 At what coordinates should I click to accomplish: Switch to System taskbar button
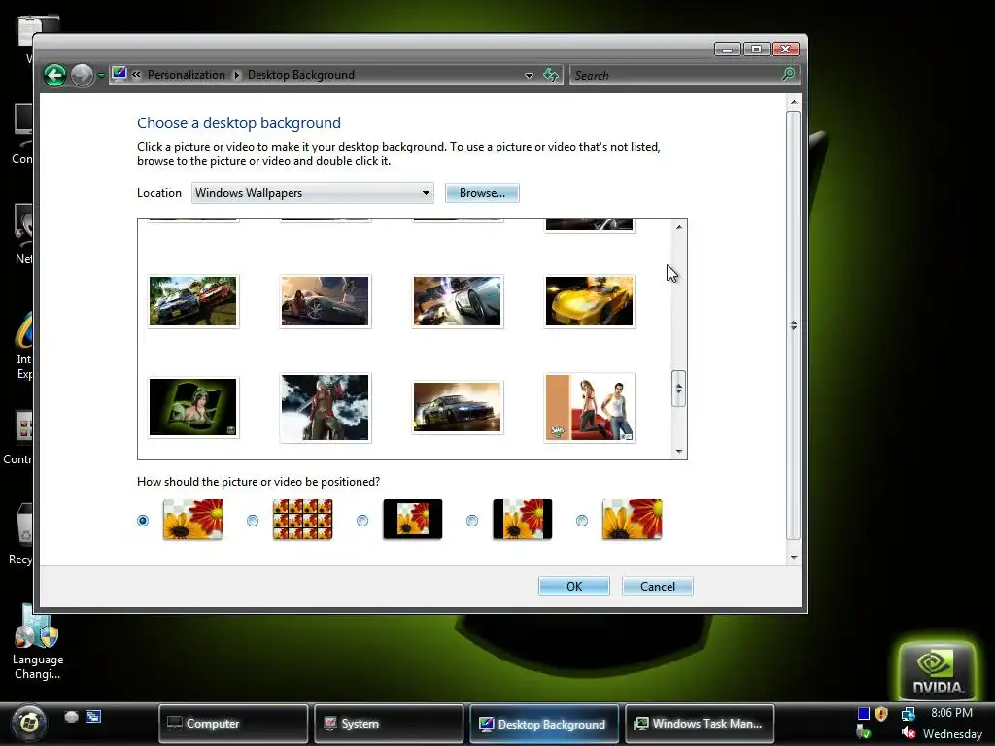coord(389,723)
